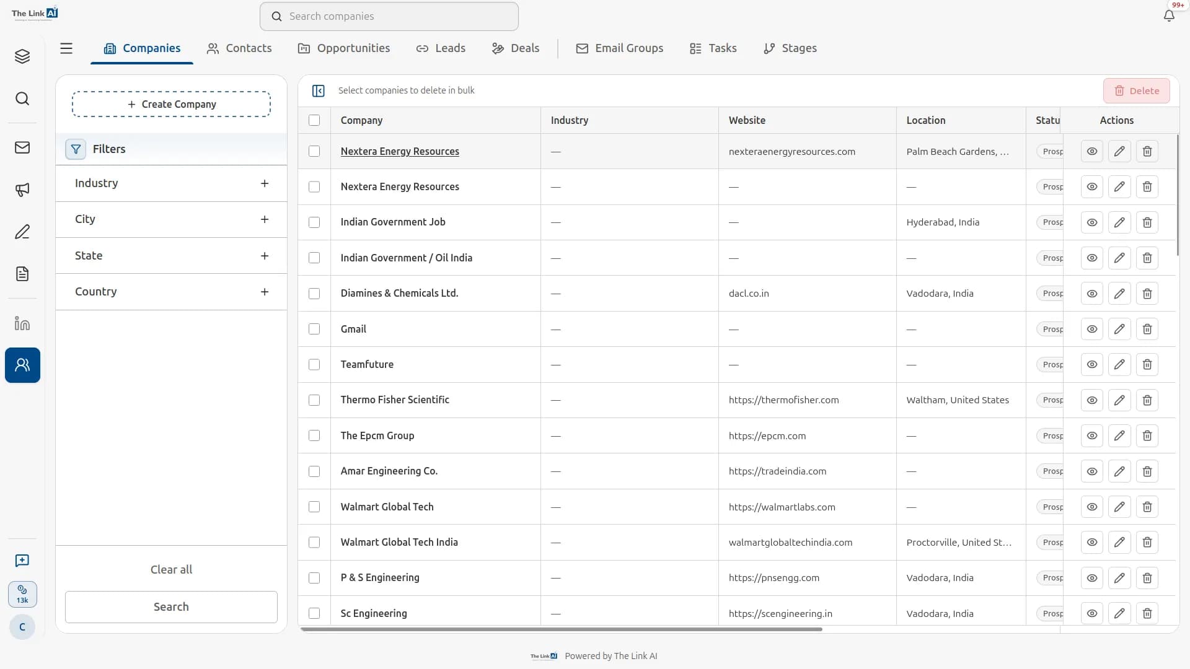Toggle the select-all companies checkbox

click(314, 120)
